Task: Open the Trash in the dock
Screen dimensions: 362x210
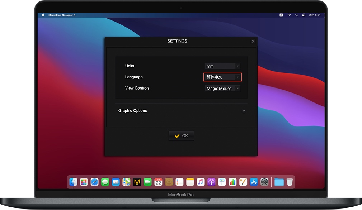Action: (290, 182)
